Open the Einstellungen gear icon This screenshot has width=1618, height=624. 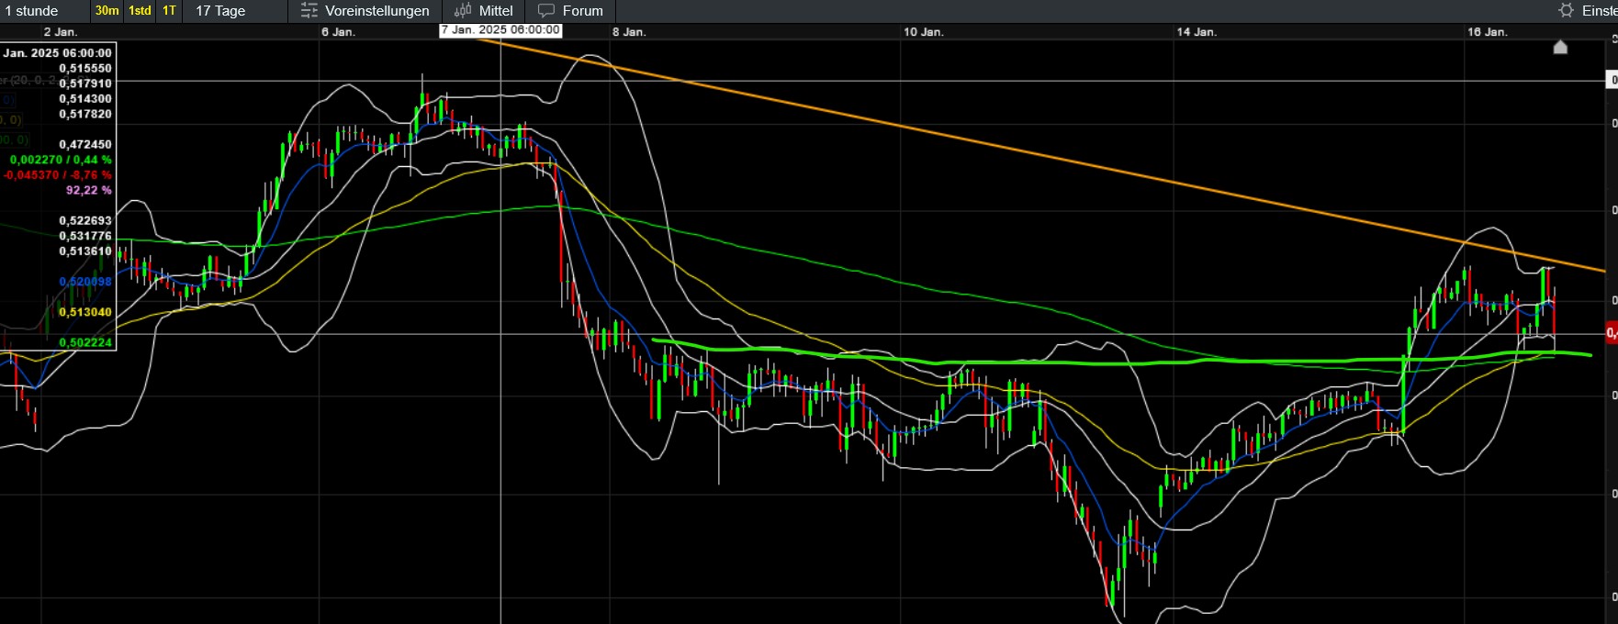click(1567, 10)
